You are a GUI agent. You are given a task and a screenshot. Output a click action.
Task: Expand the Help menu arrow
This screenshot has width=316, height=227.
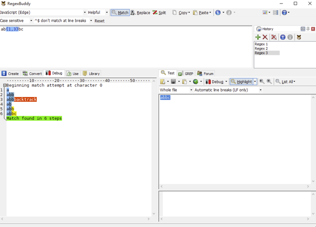pos(289,12)
